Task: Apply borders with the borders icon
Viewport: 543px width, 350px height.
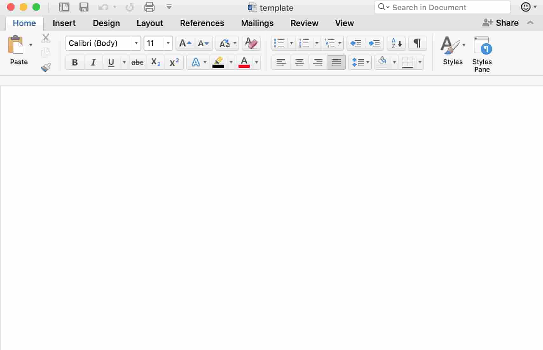Action: [407, 62]
